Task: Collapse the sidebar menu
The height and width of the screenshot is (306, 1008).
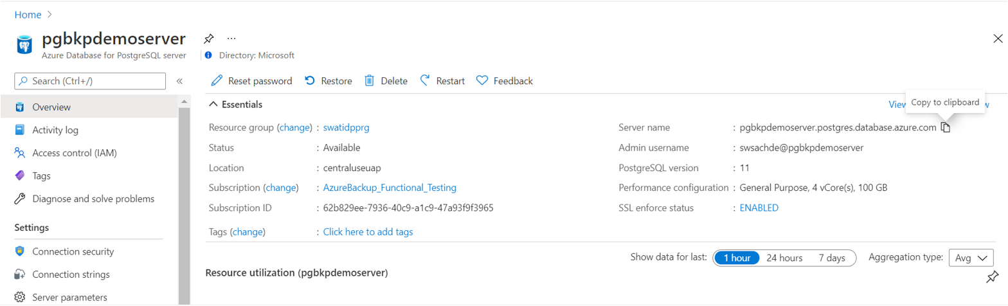Action: 180,81
